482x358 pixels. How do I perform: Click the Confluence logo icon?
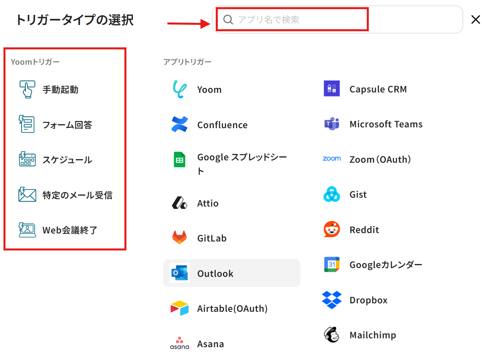(180, 124)
